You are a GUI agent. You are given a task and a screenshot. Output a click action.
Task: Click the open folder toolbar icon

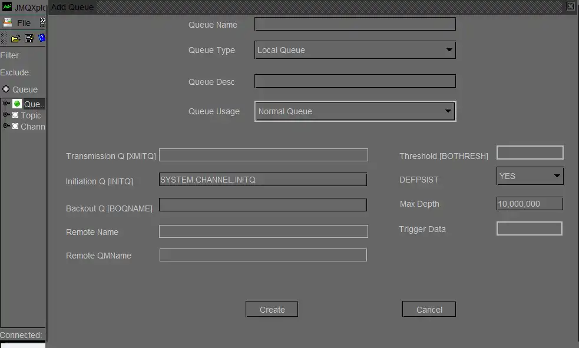click(15, 38)
